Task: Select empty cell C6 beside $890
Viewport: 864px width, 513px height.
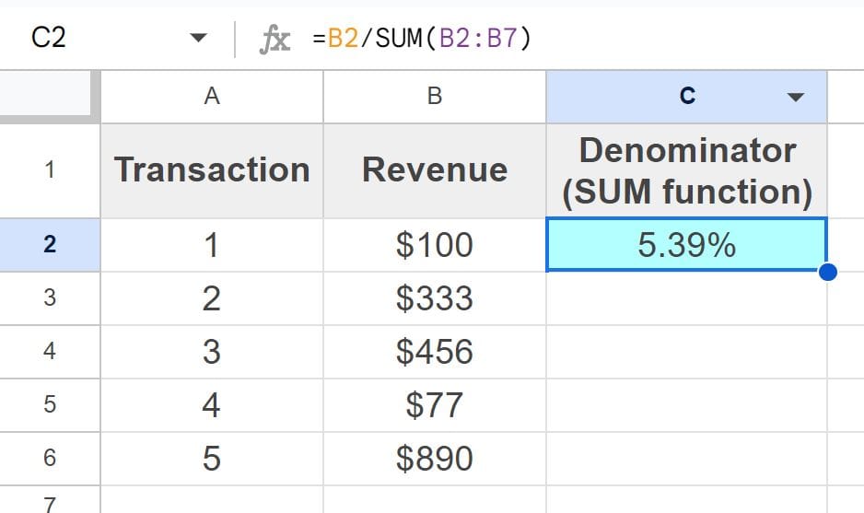Action: pyautogui.click(x=686, y=459)
